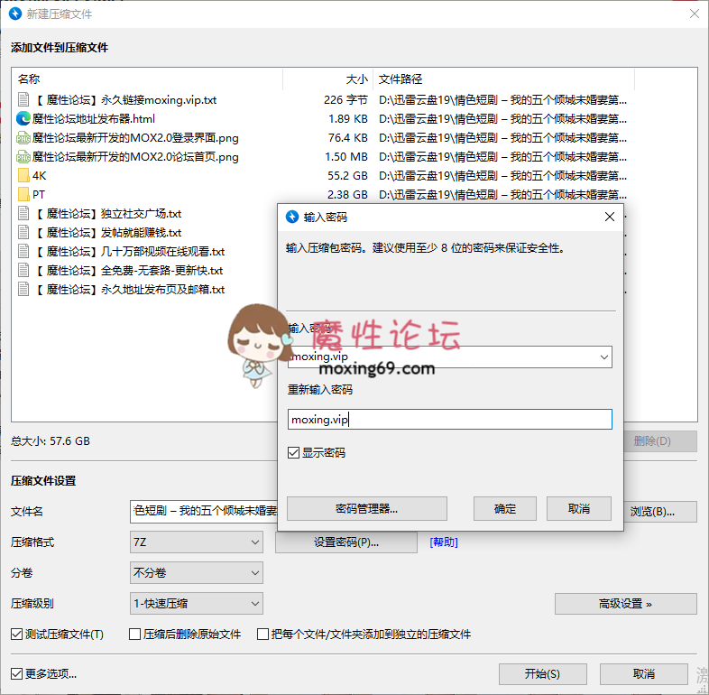Click the 文件名 input field
Viewport: 709px width, 695px height.
(x=204, y=511)
